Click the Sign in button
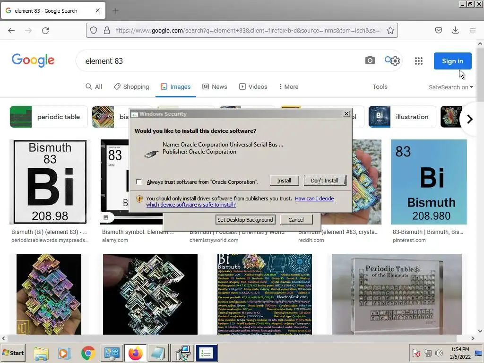The image size is (484, 363). [x=452, y=61]
